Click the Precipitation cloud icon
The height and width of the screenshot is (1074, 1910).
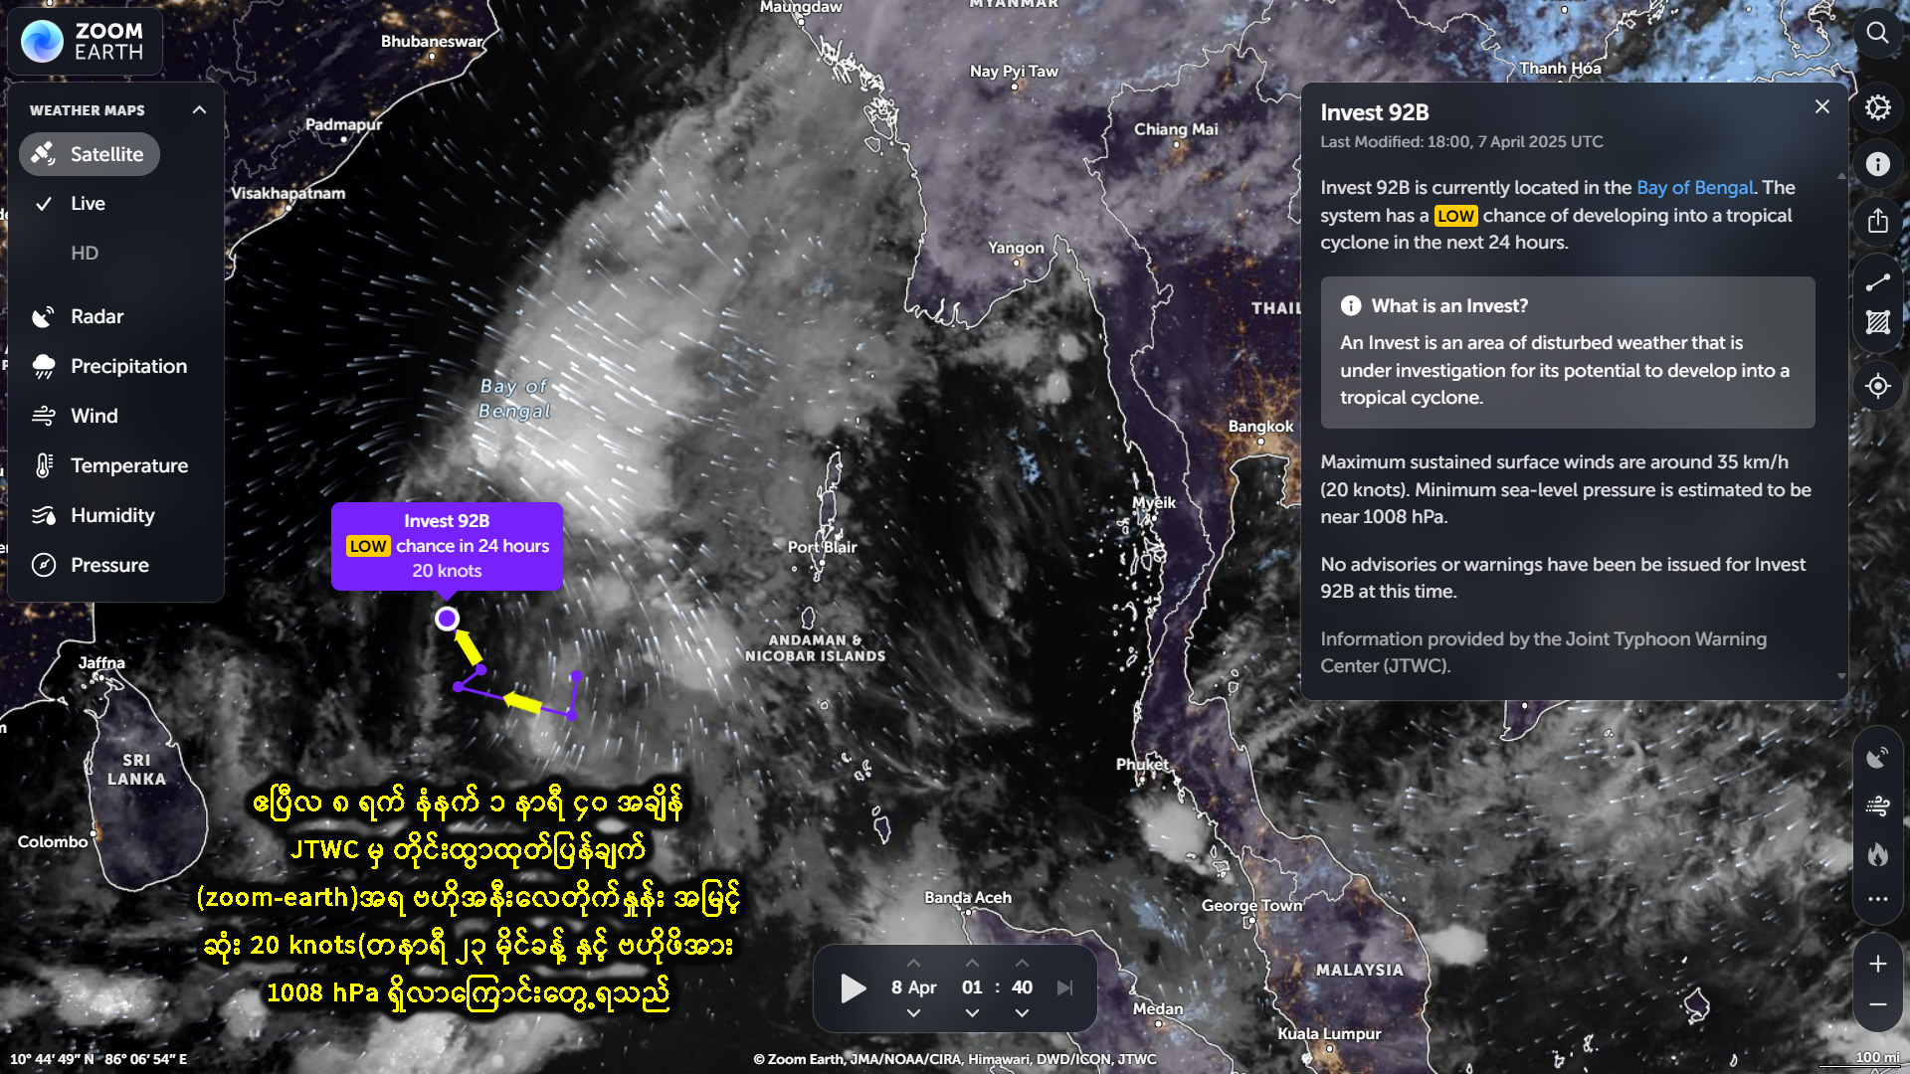point(43,366)
